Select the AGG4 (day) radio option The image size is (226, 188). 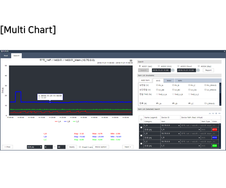[199, 66]
